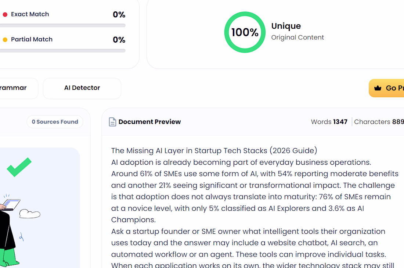Click the line starting 'Ask a startup founder'
This screenshot has width=404, height=268.
pos(248,231)
